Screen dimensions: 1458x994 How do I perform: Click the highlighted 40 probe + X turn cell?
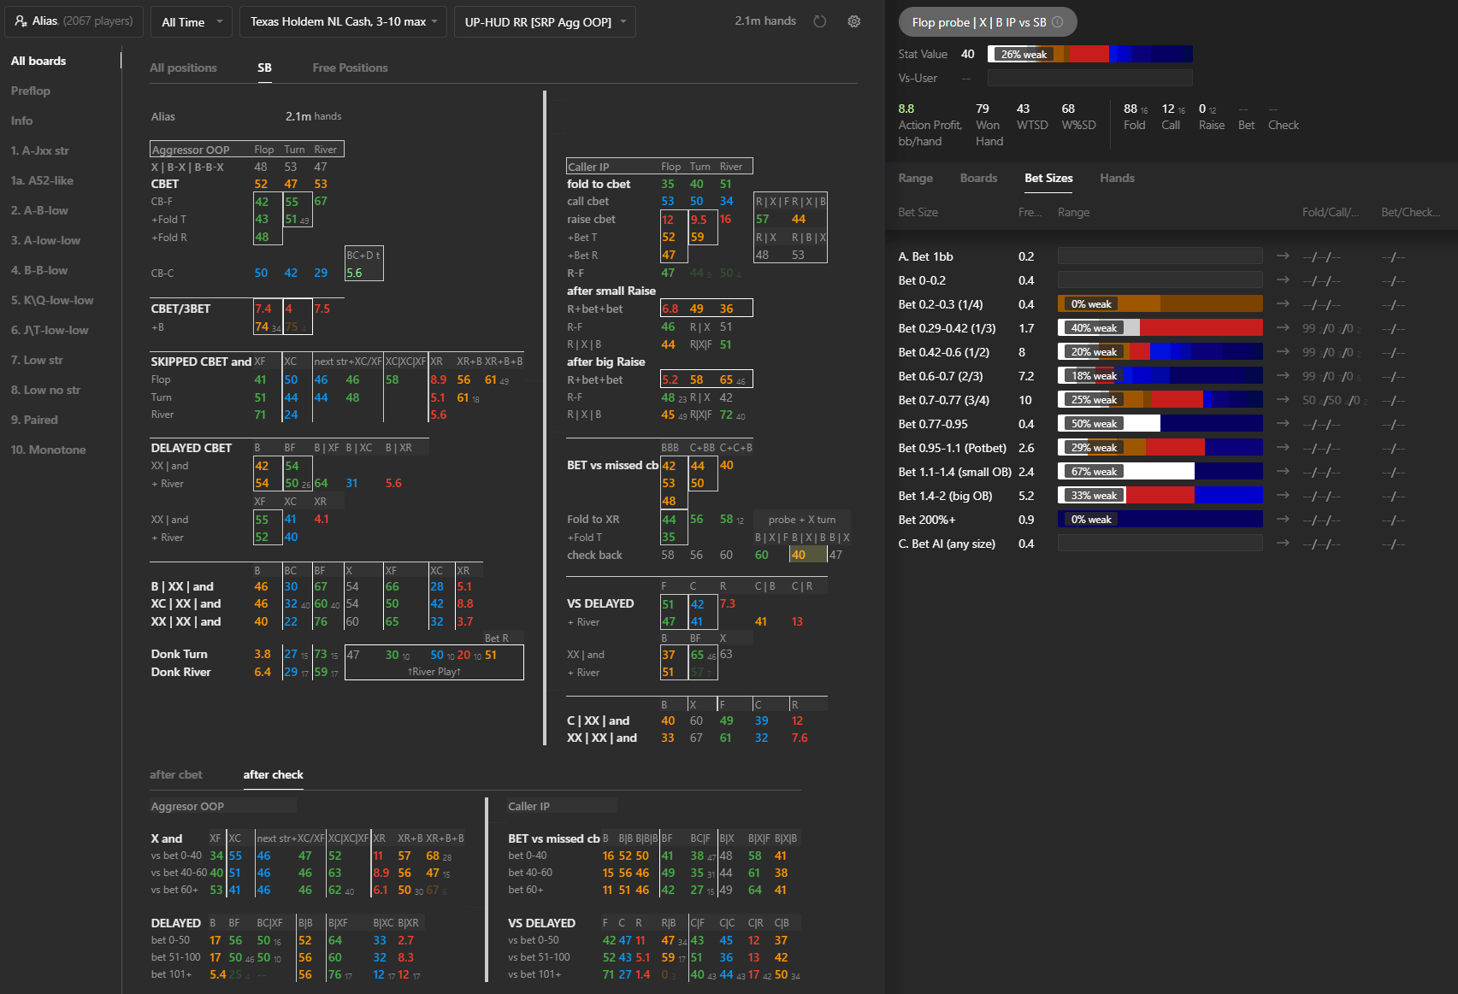pyautogui.click(x=807, y=555)
